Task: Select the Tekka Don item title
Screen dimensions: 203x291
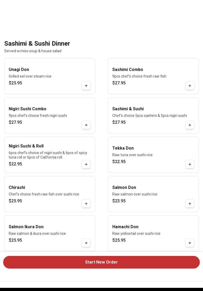Action: (123, 148)
